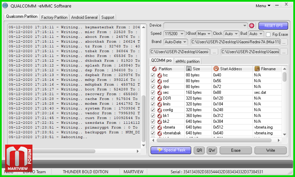This screenshot has width=295, height=177.
Task: Switch to Qualcomm Partition tab
Action: point(22,16)
